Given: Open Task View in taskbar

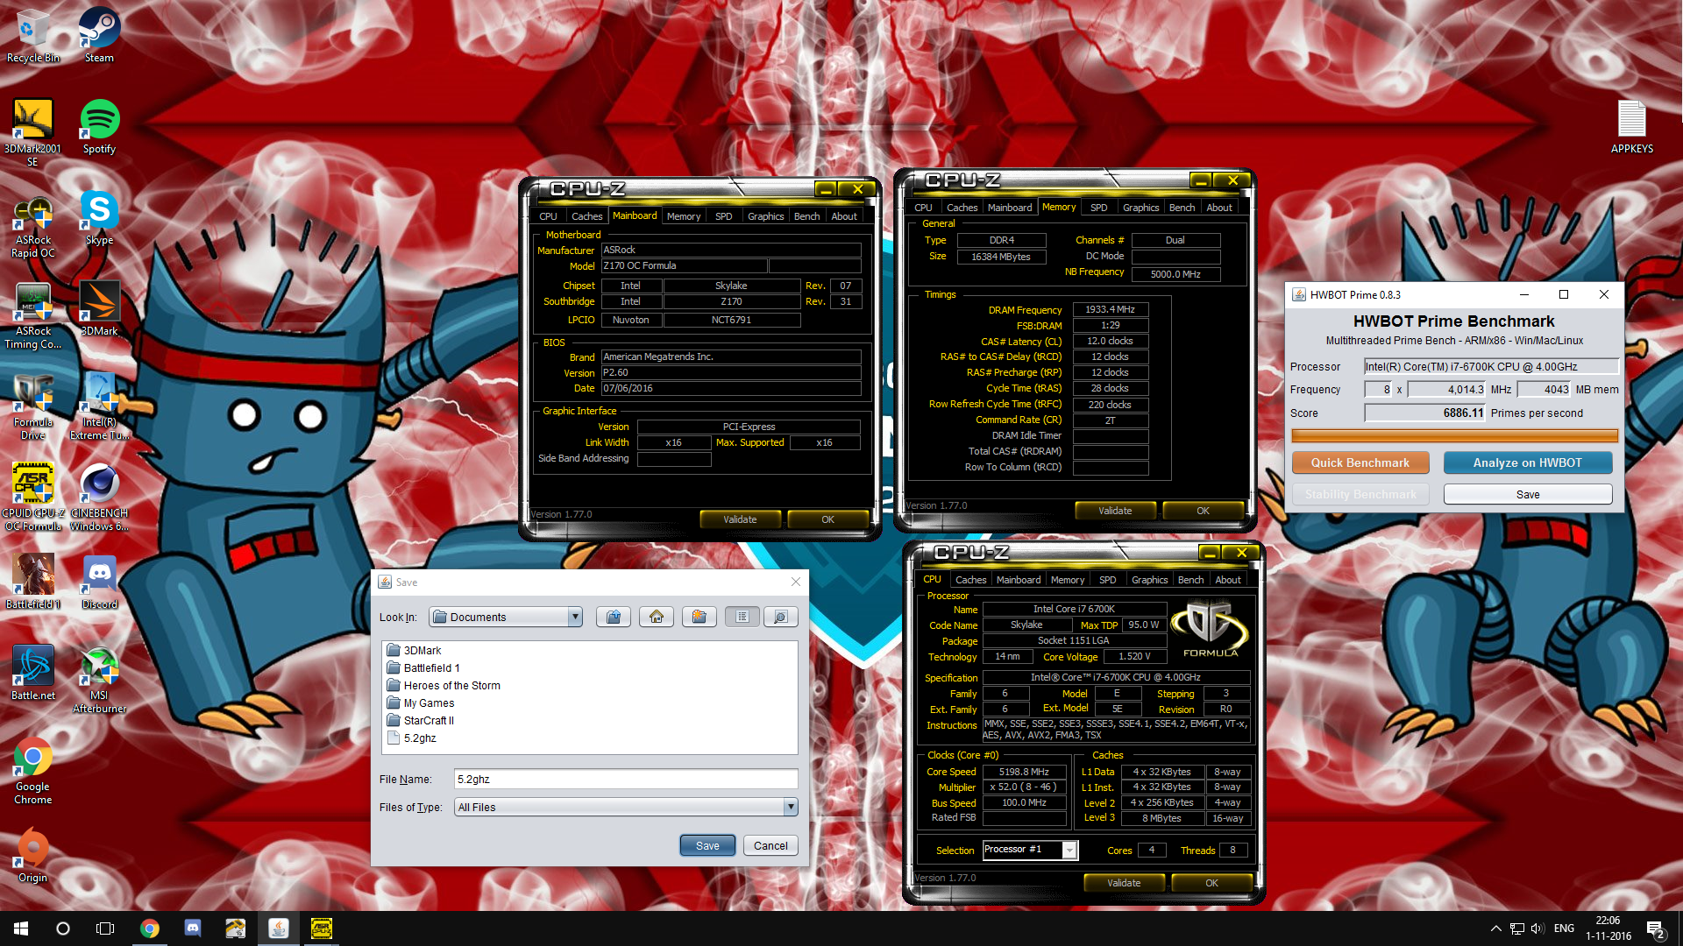Looking at the screenshot, I should 105,928.
